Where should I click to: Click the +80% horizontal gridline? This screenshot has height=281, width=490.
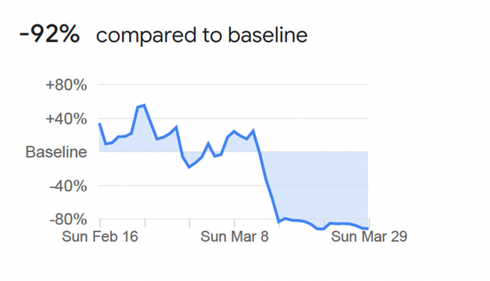[234, 84]
